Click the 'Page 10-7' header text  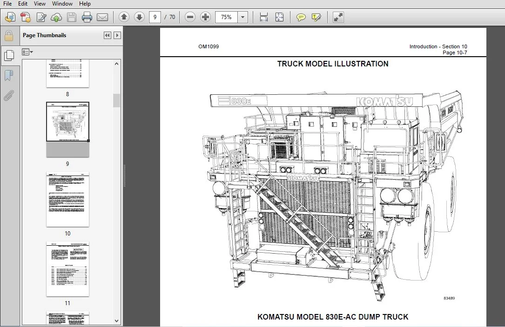[454, 52]
